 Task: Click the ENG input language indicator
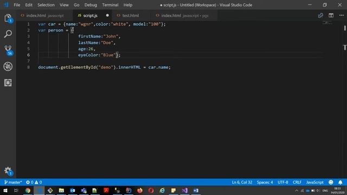[325, 191]
